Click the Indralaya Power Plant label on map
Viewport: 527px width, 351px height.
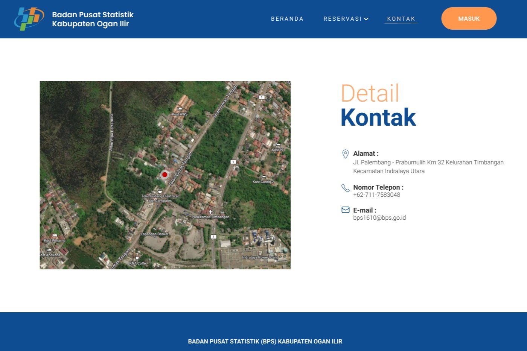point(260,257)
